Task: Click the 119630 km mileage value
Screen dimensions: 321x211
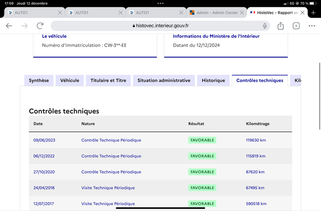Action: (x=256, y=140)
